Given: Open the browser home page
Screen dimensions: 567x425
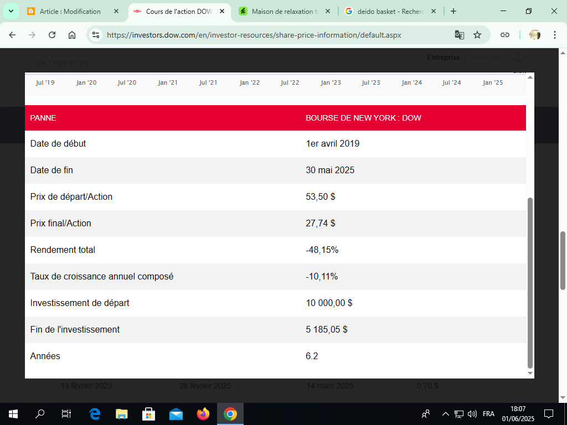Looking at the screenshot, I should pyautogui.click(x=72, y=35).
